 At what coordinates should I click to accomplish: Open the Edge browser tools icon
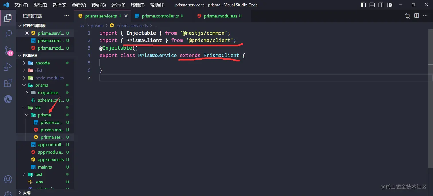pos(8,99)
